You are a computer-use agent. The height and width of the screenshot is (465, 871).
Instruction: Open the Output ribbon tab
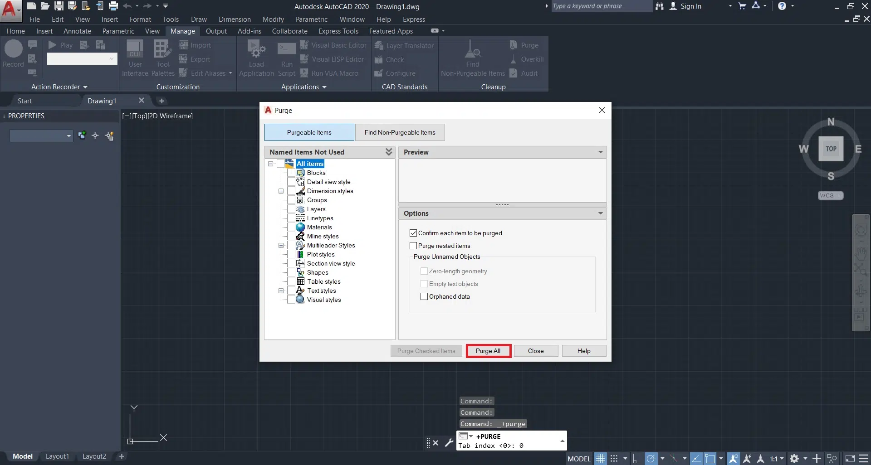click(216, 31)
